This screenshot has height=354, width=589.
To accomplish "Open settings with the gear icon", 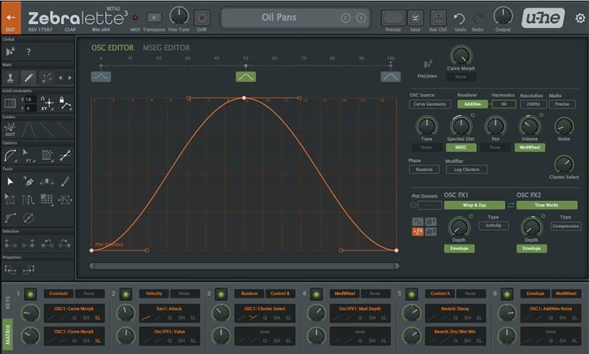I will (x=580, y=18).
